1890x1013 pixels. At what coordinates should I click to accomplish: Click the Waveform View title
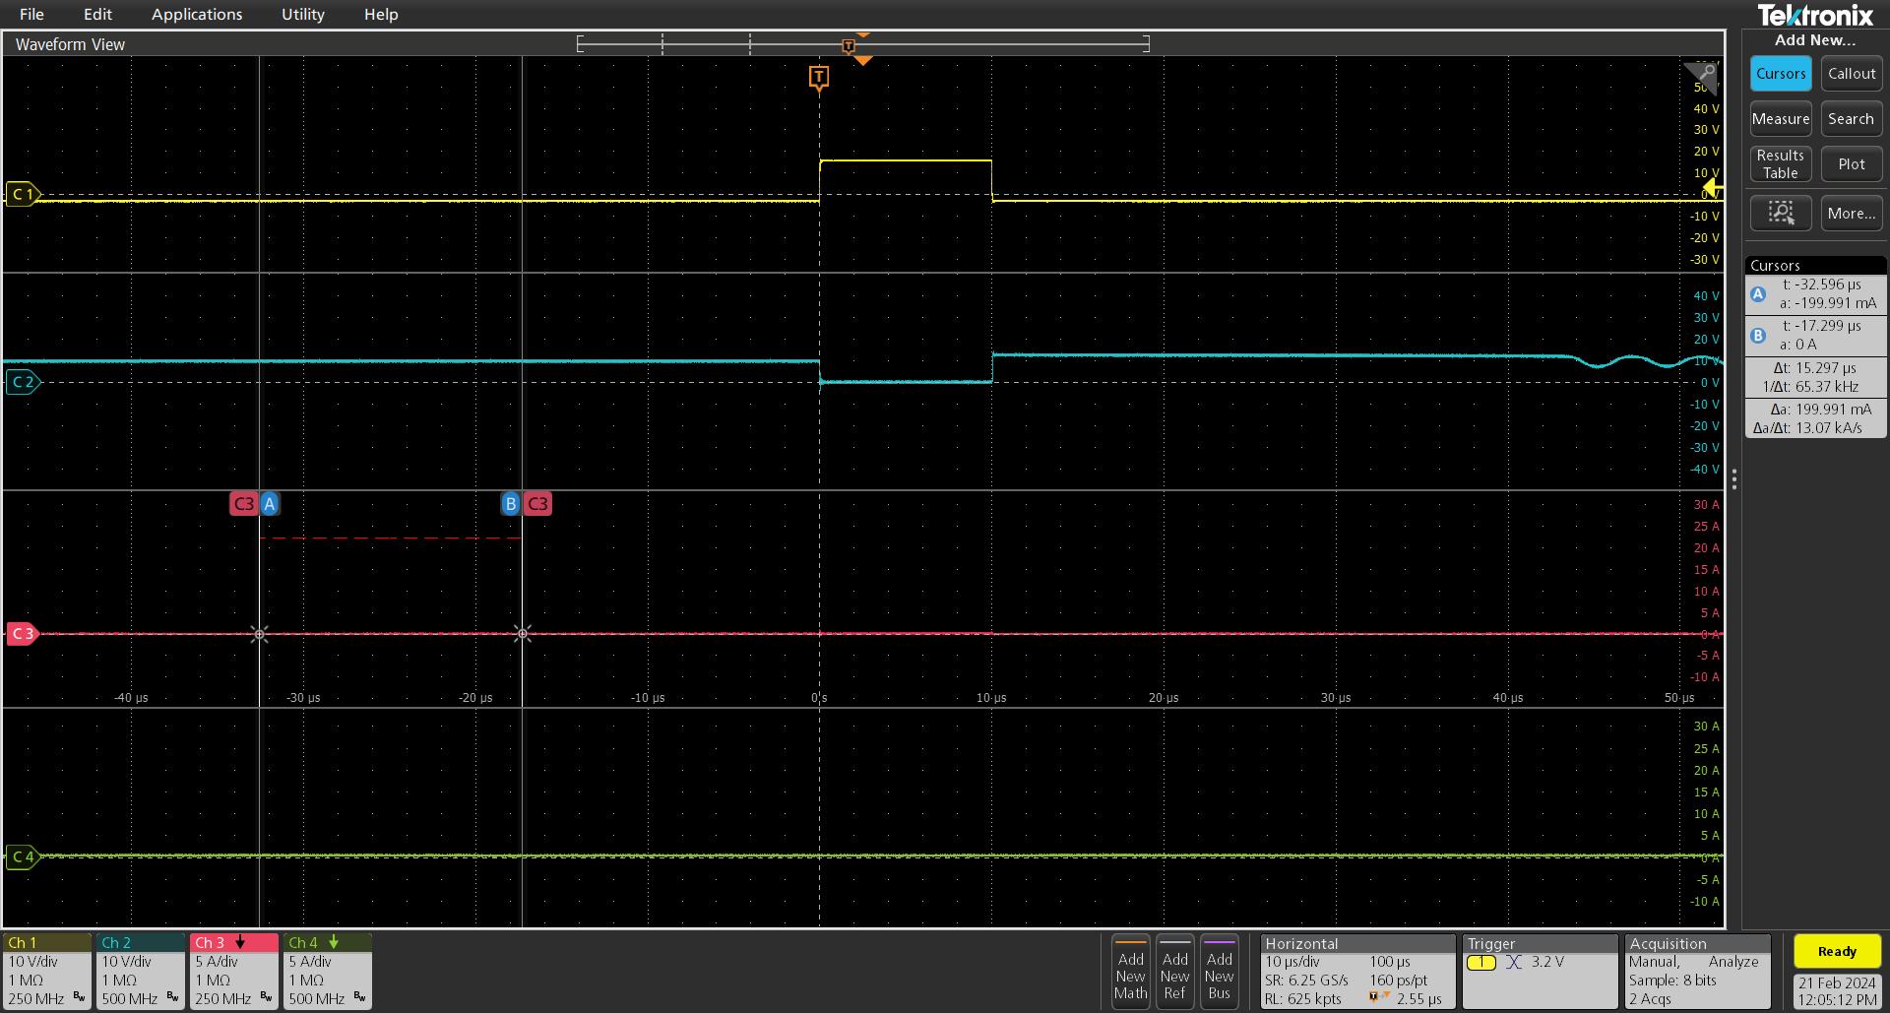70,44
